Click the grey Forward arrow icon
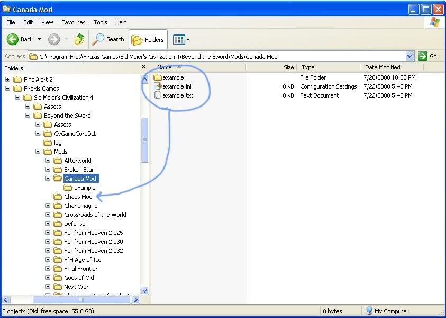Viewport: 446px width, 318px height. click(x=54, y=39)
